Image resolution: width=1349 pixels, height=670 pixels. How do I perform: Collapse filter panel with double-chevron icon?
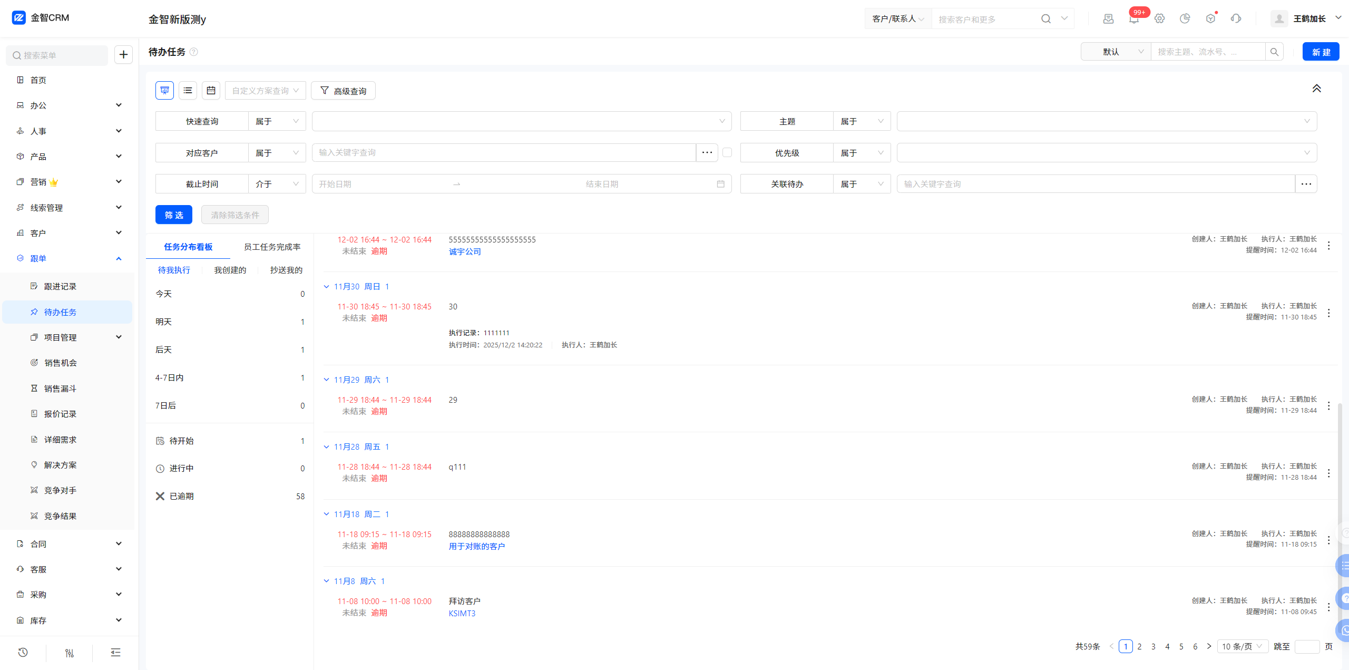click(x=1316, y=89)
